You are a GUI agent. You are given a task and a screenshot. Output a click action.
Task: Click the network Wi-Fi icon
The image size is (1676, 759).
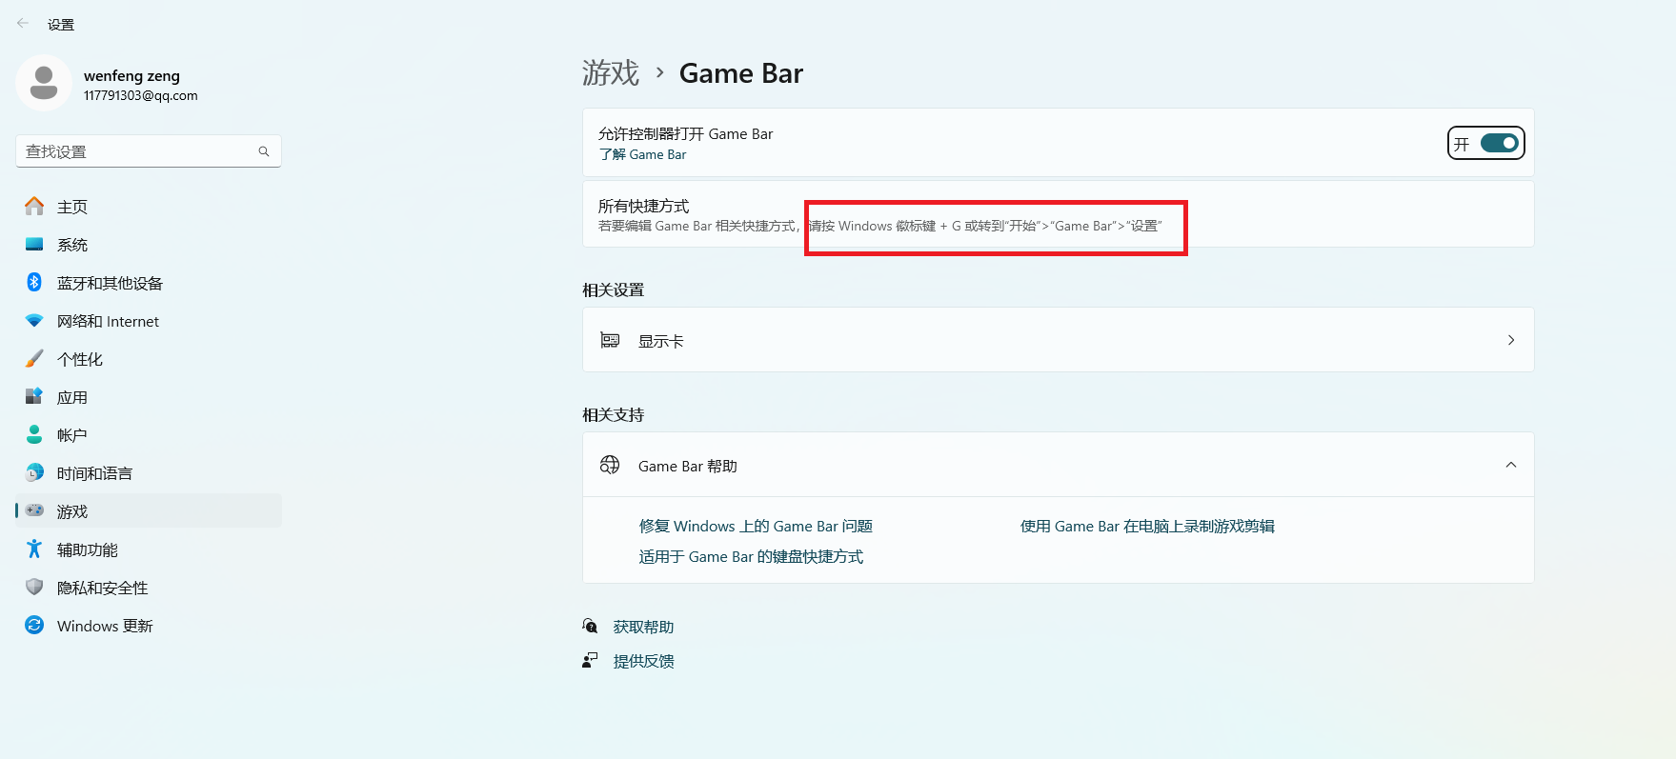pyautogui.click(x=34, y=321)
